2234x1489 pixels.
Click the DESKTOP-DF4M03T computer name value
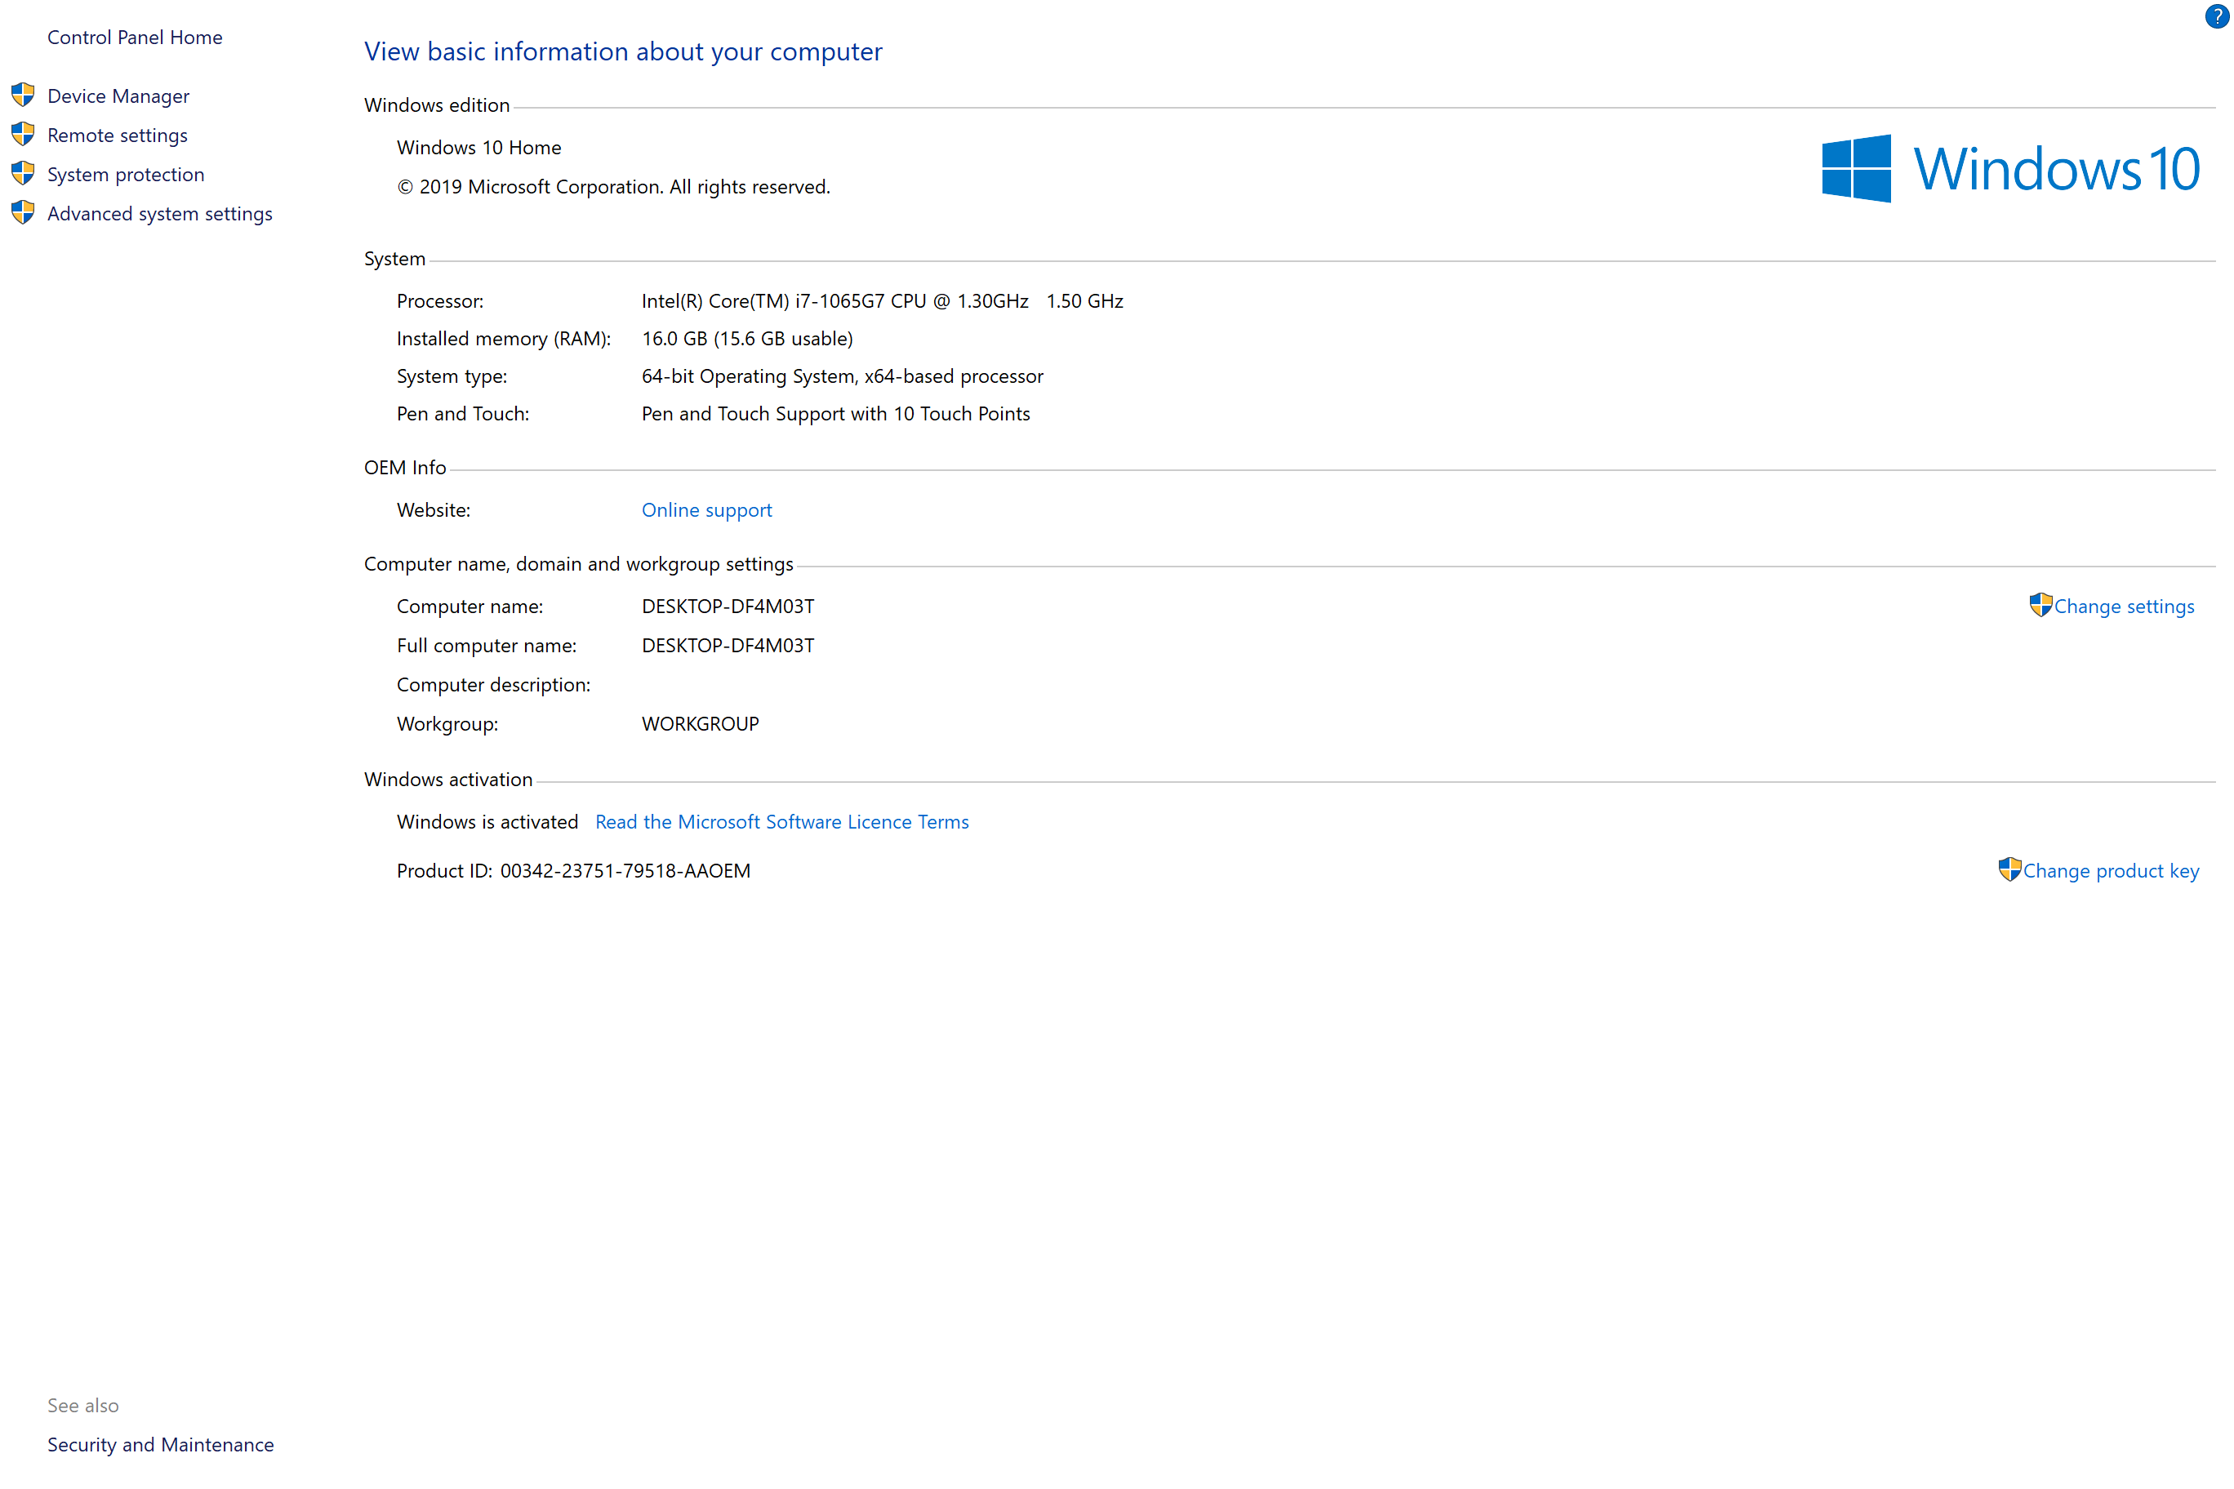(x=728, y=607)
